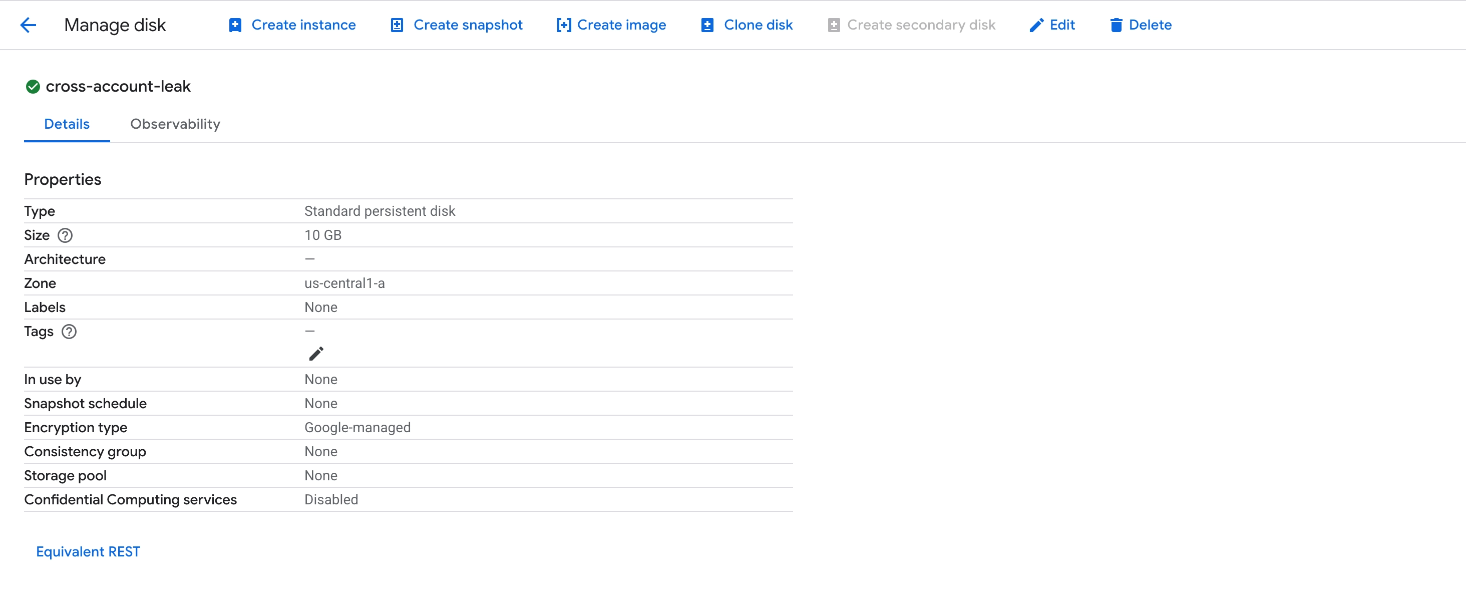Click the Create snapshot text button

click(x=467, y=25)
